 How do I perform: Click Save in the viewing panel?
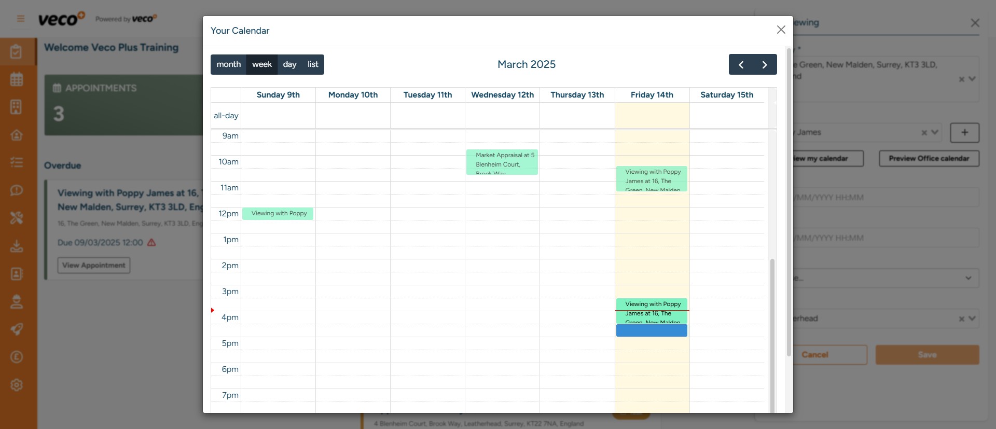tap(928, 355)
